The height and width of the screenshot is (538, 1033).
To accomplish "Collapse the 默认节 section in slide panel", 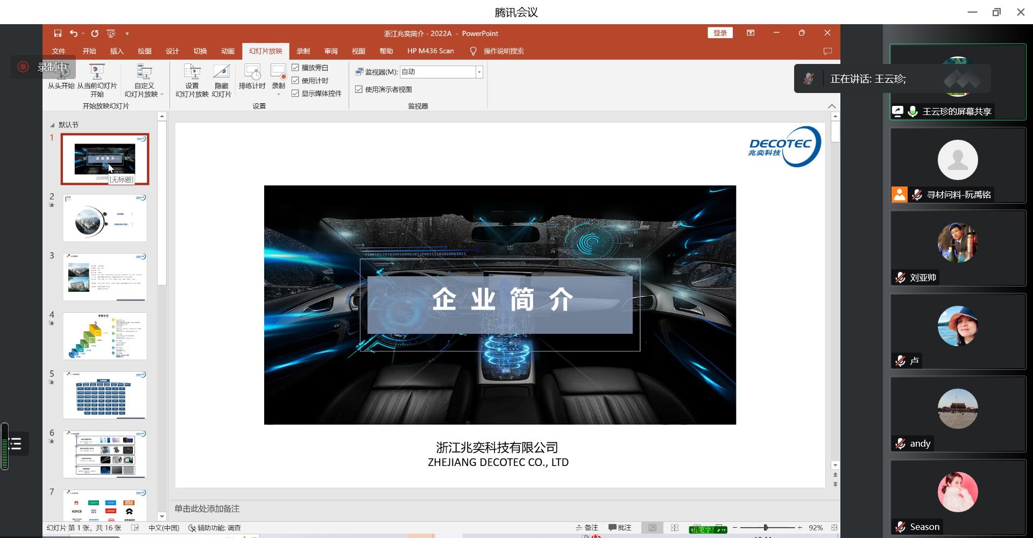I will pos(52,125).
